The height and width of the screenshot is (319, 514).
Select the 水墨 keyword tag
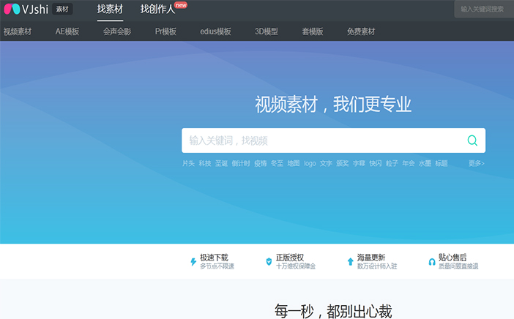click(425, 163)
